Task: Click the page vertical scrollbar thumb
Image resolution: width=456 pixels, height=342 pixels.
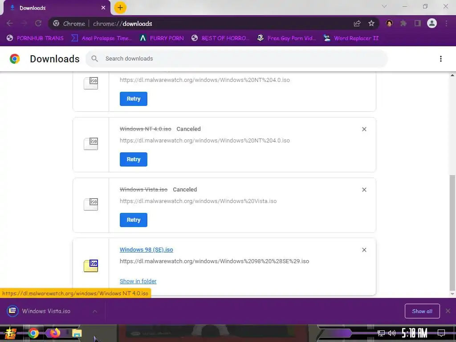Action: [452, 232]
